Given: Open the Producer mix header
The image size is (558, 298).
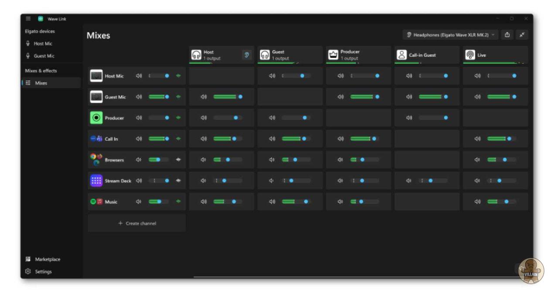Looking at the screenshot, I should click(x=358, y=55).
